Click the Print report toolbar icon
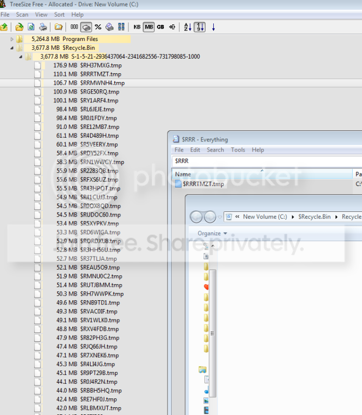This screenshot has width=362, height=415. coord(43,27)
